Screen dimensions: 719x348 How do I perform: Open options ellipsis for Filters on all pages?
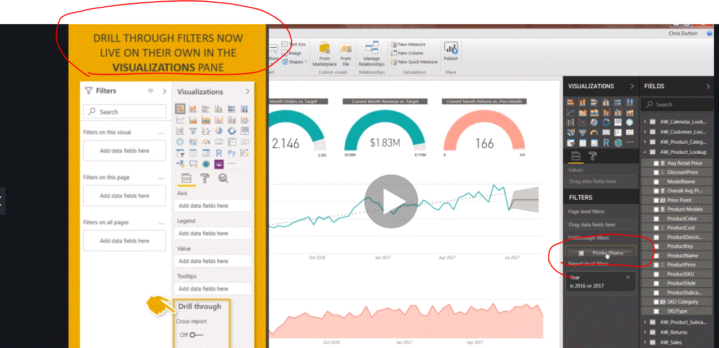162,223
